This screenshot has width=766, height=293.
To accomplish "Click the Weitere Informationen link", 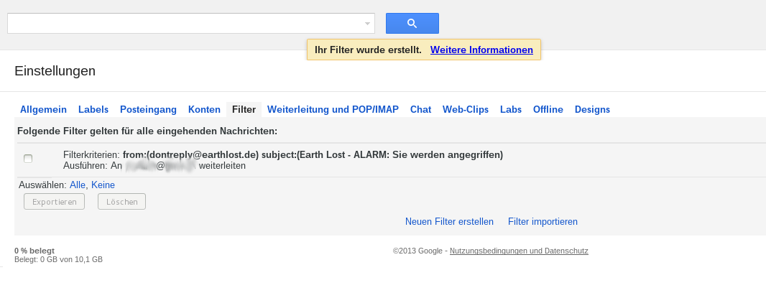I will 481,50.
